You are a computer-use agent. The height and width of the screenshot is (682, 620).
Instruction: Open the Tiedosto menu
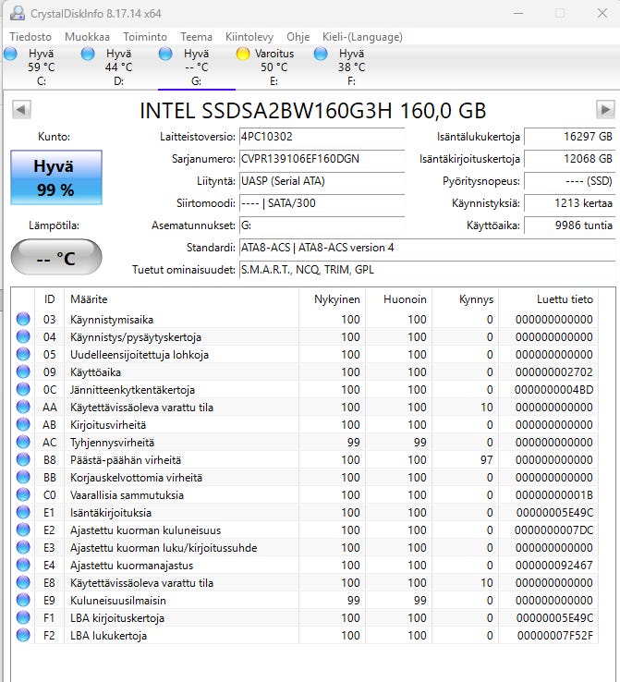tap(30, 37)
